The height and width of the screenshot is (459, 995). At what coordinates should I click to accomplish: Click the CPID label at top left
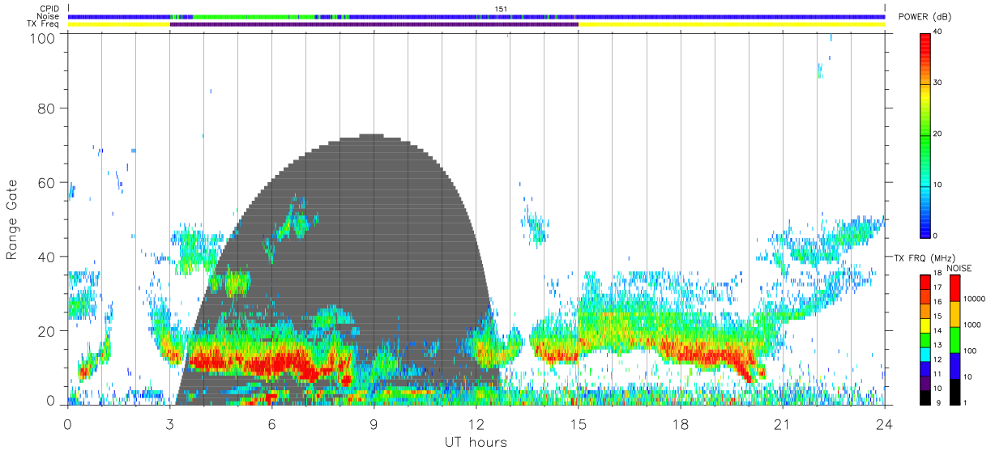pyautogui.click(x=49, y=9)
